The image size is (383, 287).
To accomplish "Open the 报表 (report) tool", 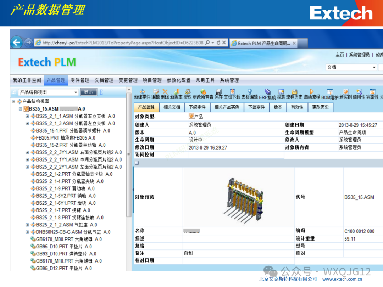I will click(x=281, y=92).
